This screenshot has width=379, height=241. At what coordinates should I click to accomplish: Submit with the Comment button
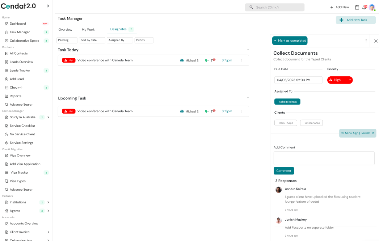pos(283,171)
